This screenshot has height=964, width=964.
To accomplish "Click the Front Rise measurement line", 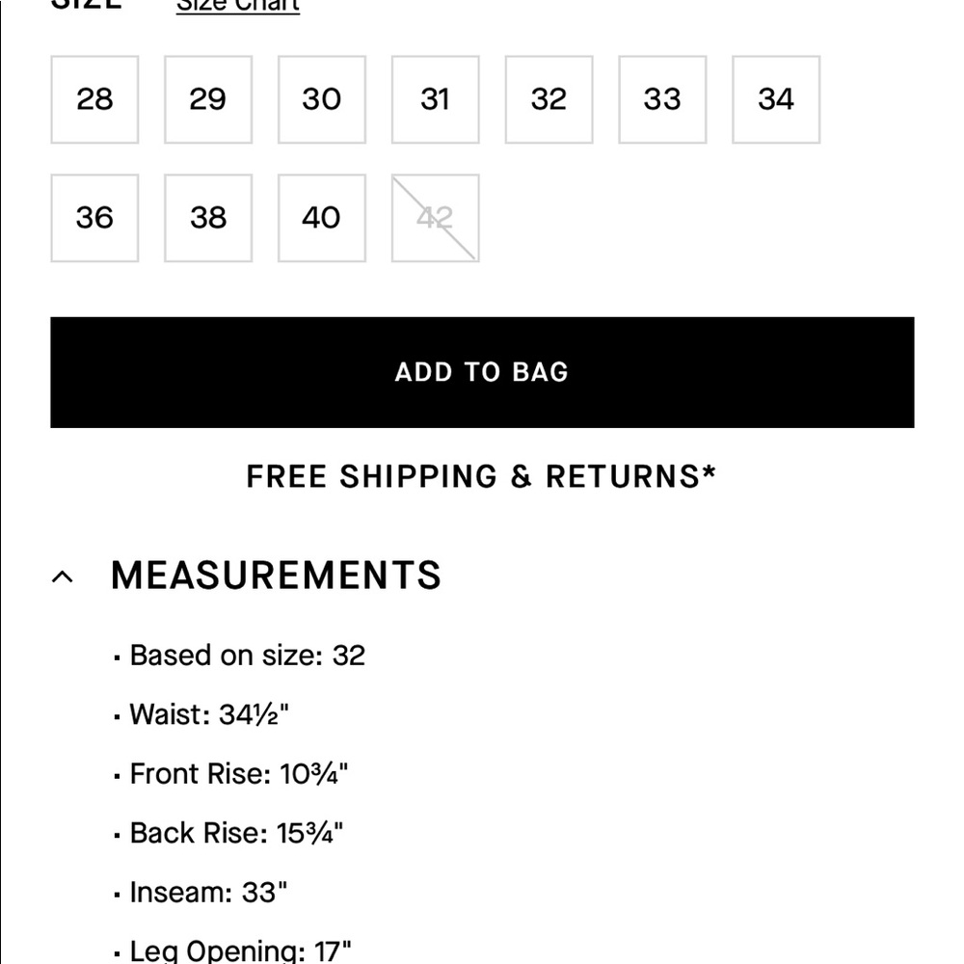I will (231, 774).
